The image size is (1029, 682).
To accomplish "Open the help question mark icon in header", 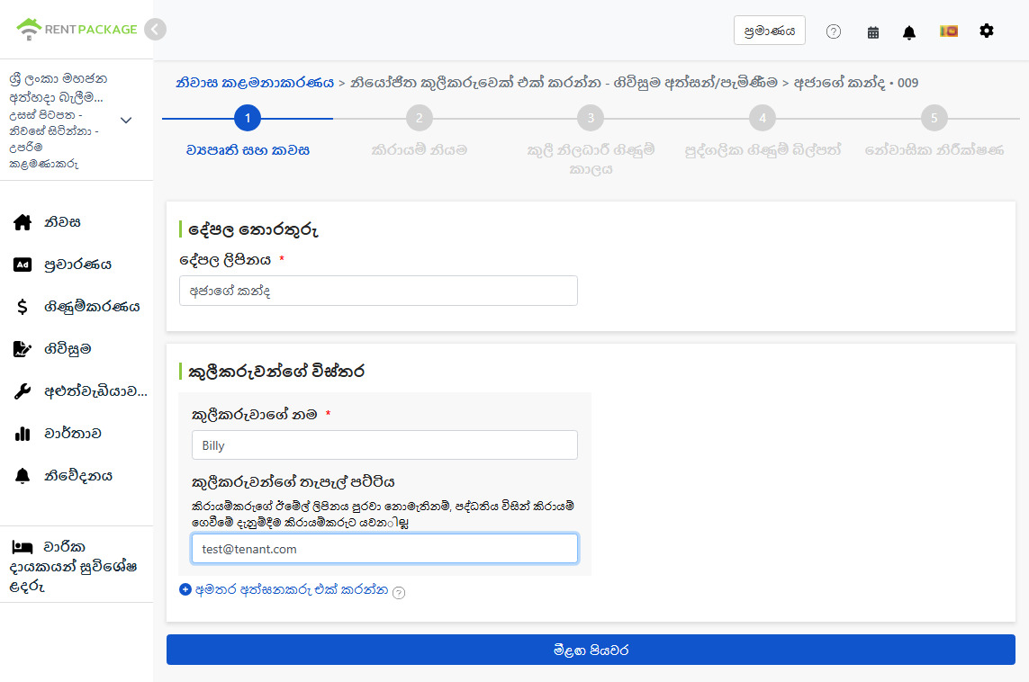I will pos(834,31).
